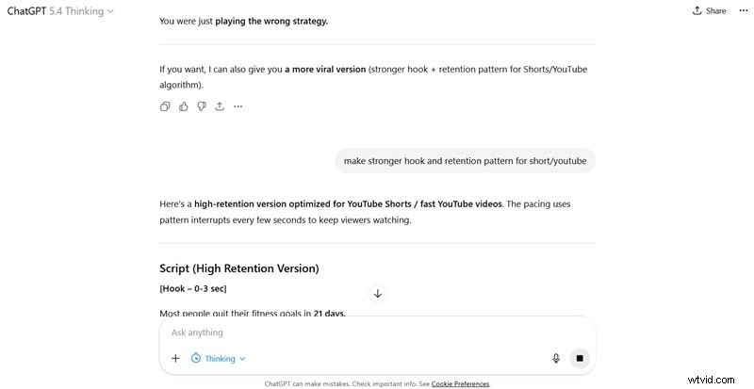Click the '[Hook – 0-3 sec]' label

(x=193, y=288)
